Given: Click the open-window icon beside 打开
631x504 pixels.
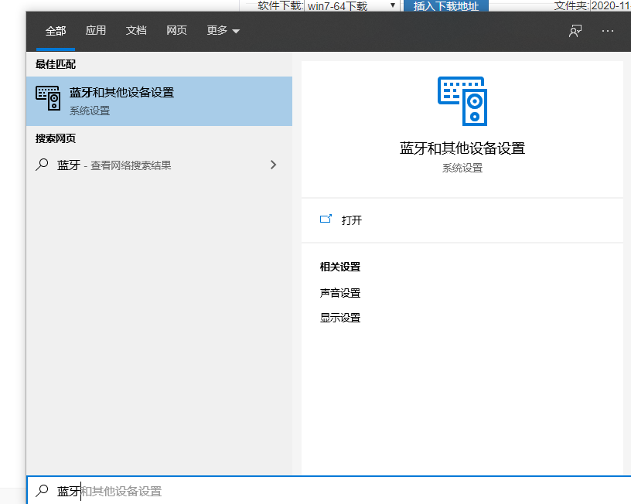Looking at the screenshot, I should 326,220.
